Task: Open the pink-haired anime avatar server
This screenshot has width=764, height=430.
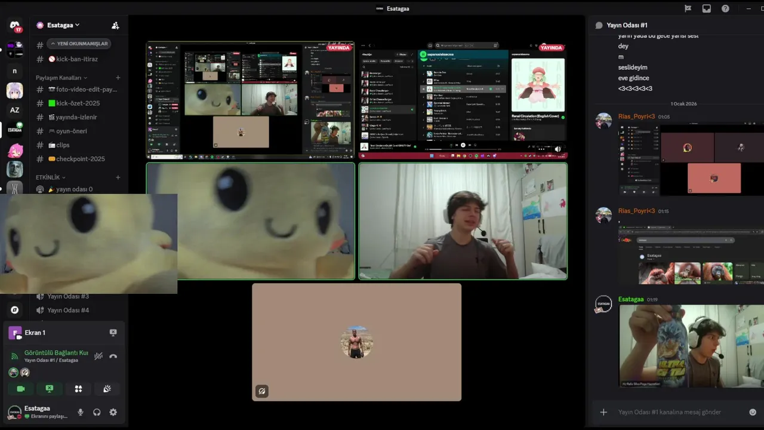Action: (x=15, y=150)
